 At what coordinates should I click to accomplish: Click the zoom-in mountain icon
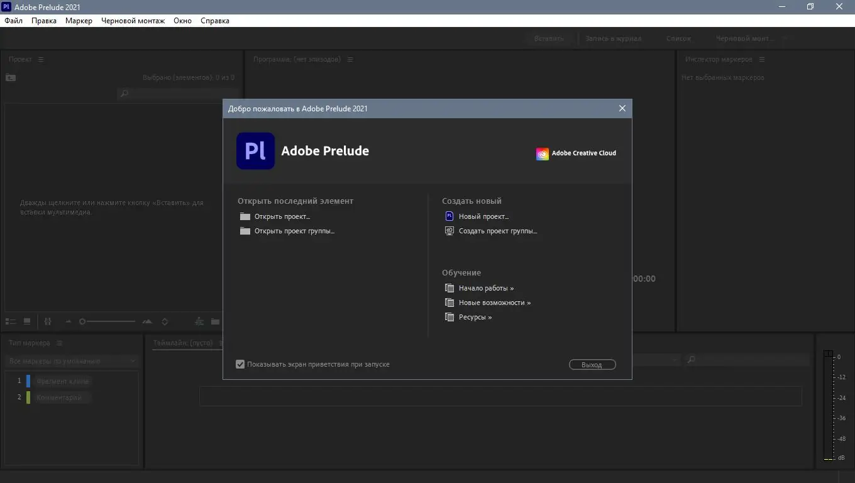click(x=147, y=321)
